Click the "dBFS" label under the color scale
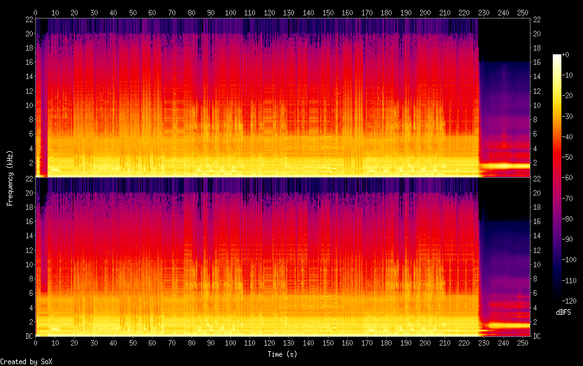583x366 pixels. [563, 313]
